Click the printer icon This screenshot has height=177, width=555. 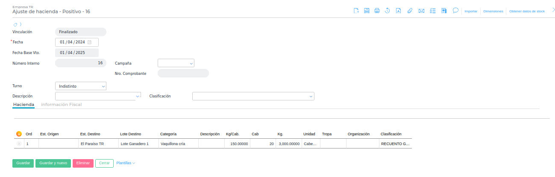pyautogui.click(x=377, y=11)
